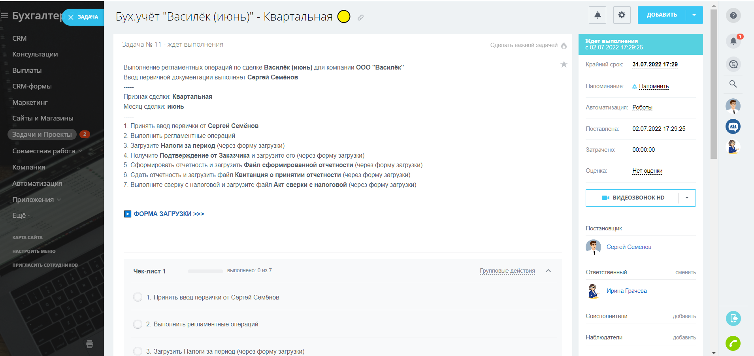This screenshot has width=754, height=356.
Task: Click the printer icon in left sidebar
Action: 90,344
